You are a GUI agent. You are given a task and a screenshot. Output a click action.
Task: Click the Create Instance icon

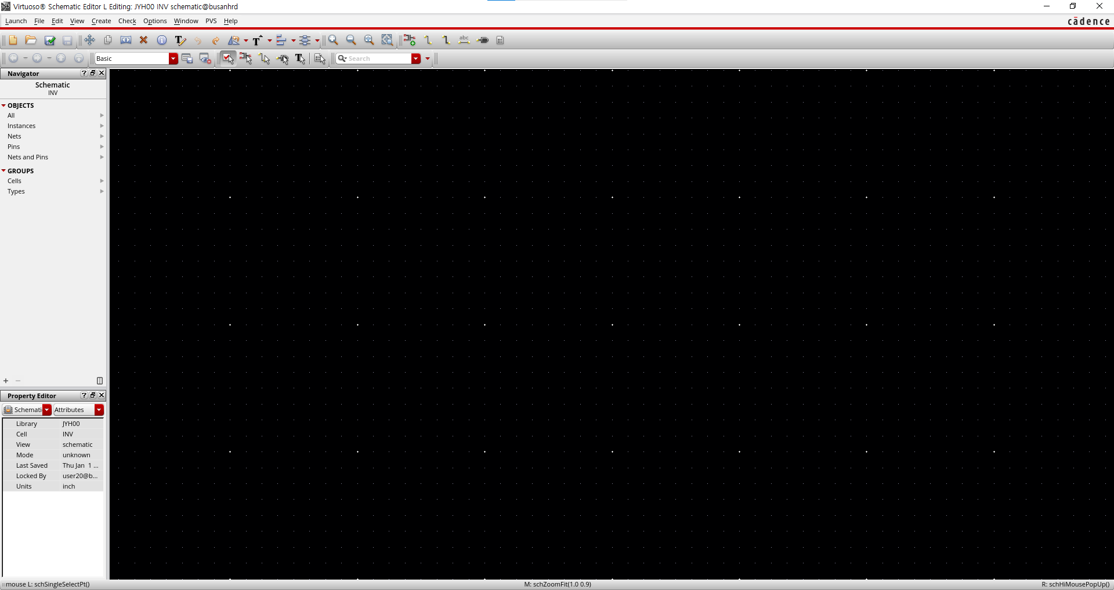(410, 40)
